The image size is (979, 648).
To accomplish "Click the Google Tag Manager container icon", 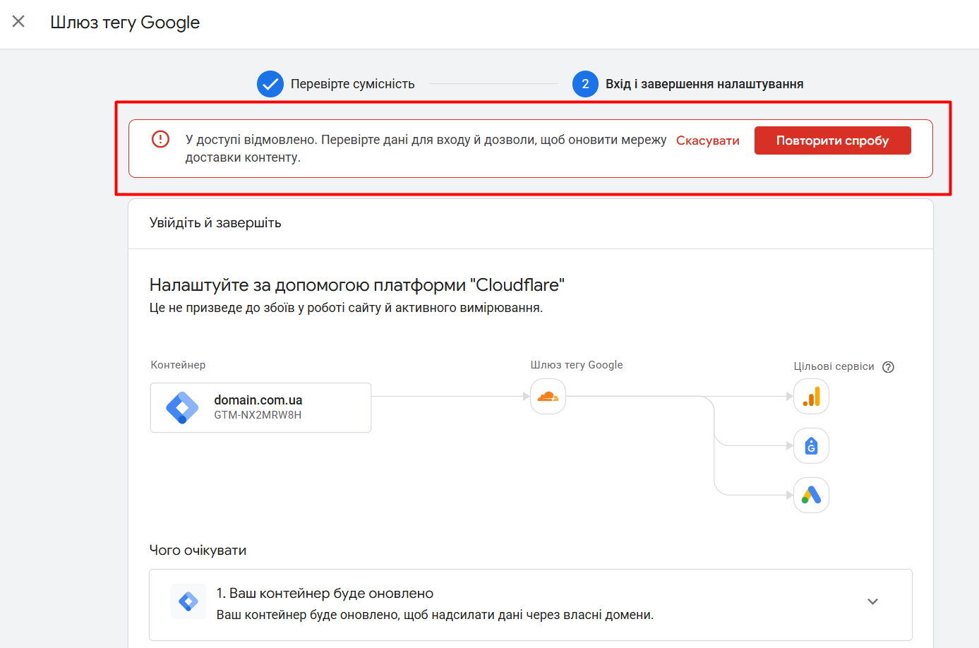I will coord(182,407).
